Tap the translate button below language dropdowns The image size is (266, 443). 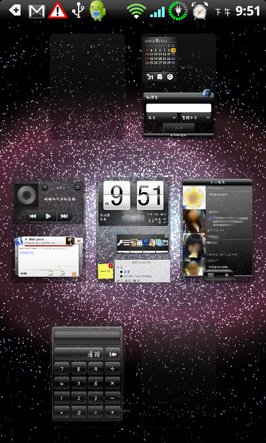(x=178, y=128)
